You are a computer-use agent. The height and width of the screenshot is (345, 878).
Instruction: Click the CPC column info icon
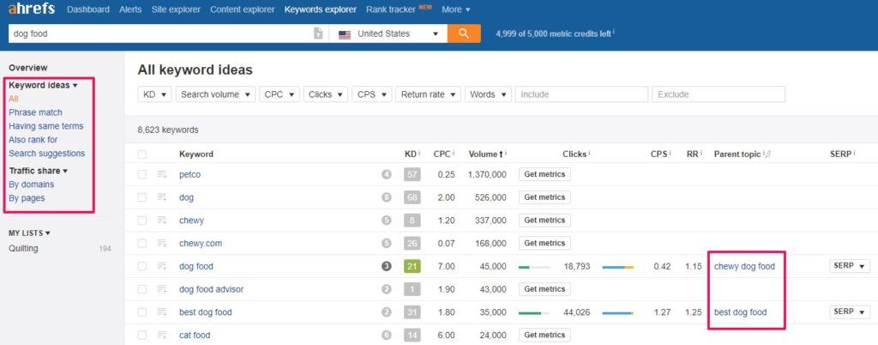pyautogui.click(x=454, y=153)
